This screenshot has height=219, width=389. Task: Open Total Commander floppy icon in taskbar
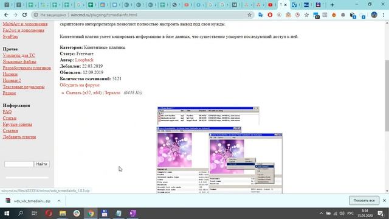[x=105, y=214]
